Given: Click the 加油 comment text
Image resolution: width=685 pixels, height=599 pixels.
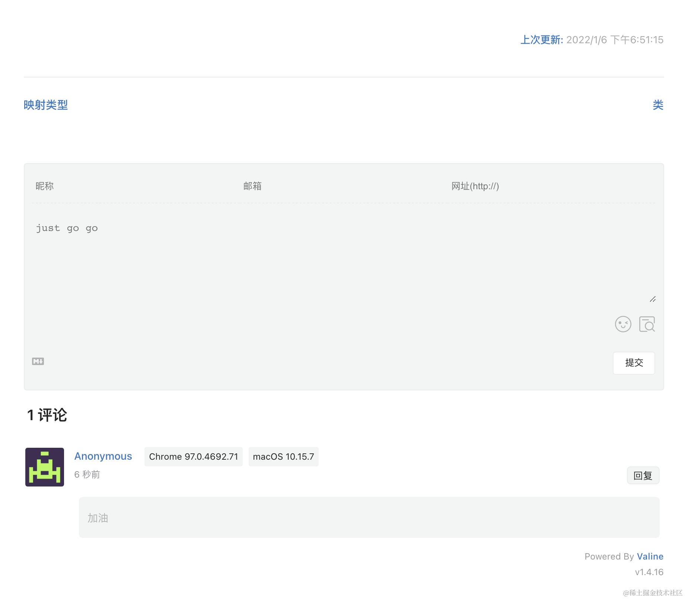Looking at the screenshot, I should tap(98, 518).
